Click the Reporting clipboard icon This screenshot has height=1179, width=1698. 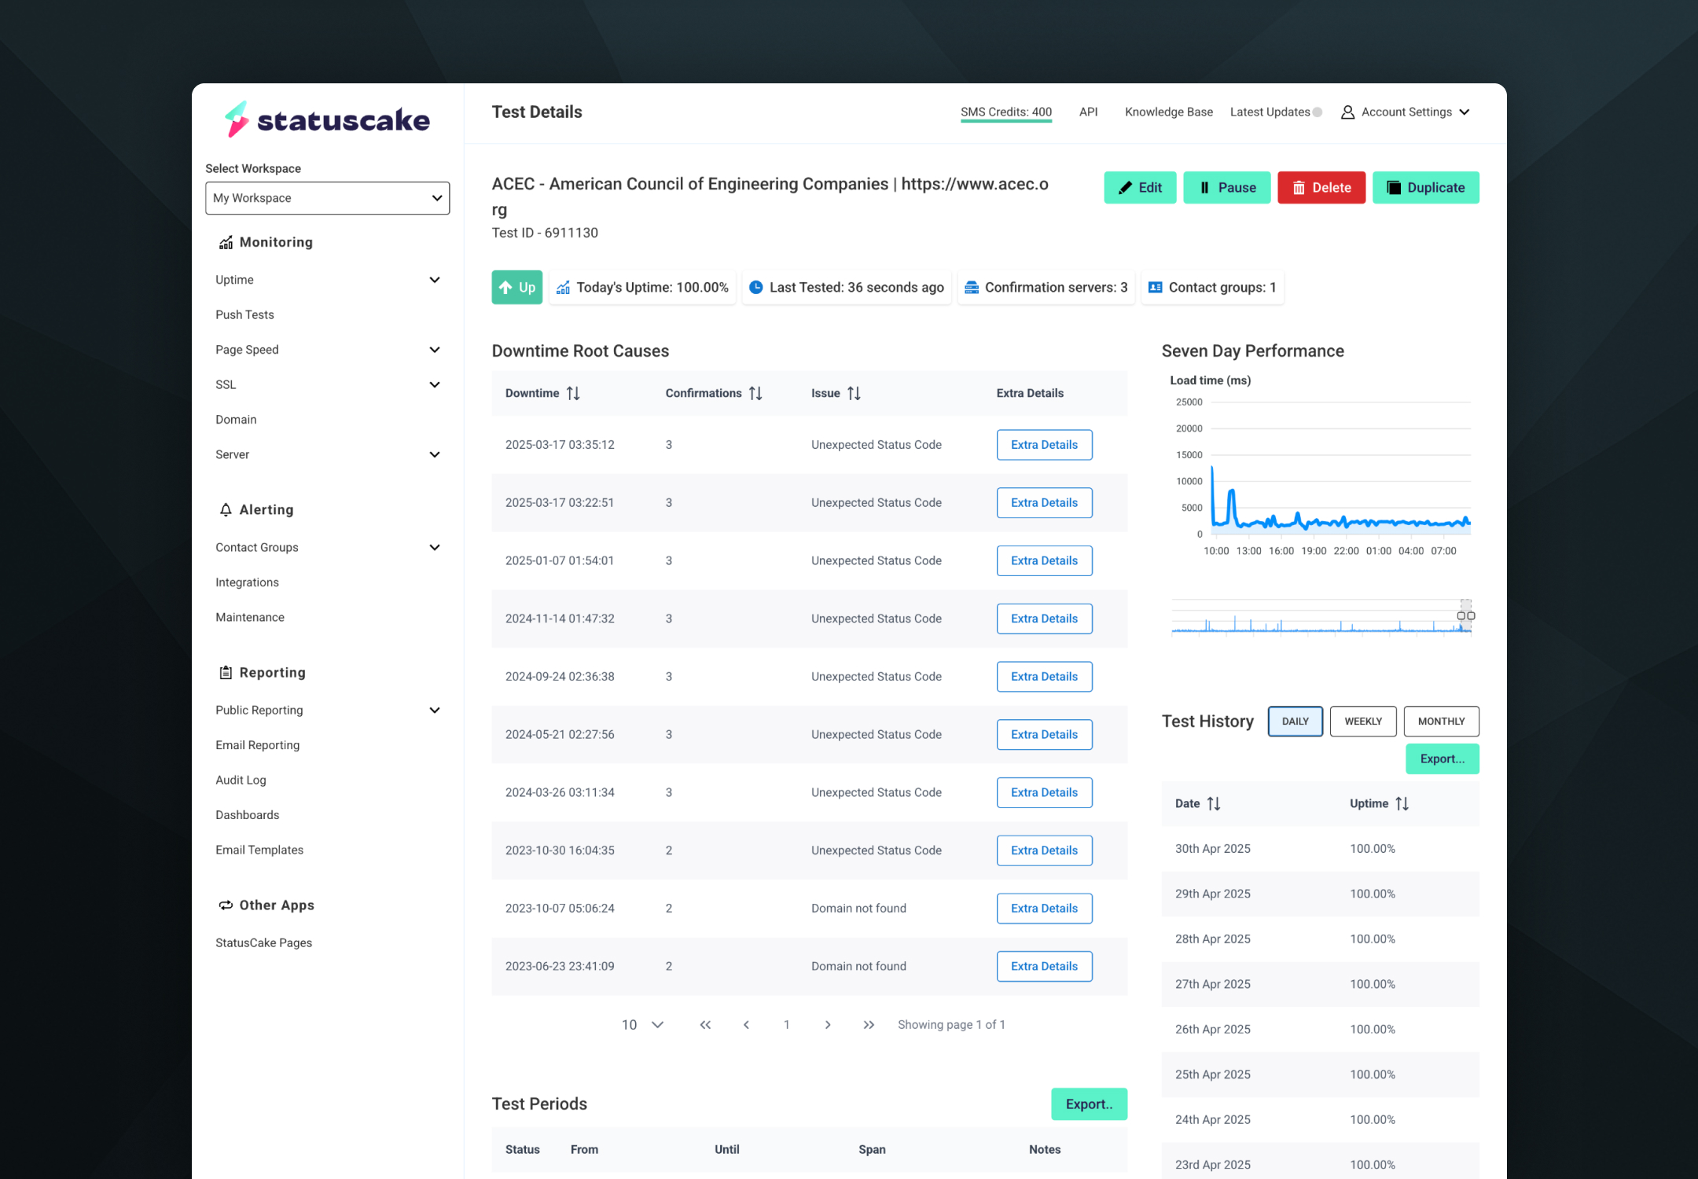coord(226,672)
